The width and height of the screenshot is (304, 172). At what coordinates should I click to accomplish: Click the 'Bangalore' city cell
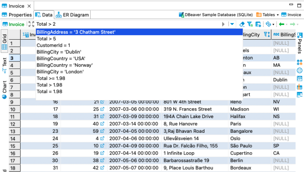coord(250,131)
